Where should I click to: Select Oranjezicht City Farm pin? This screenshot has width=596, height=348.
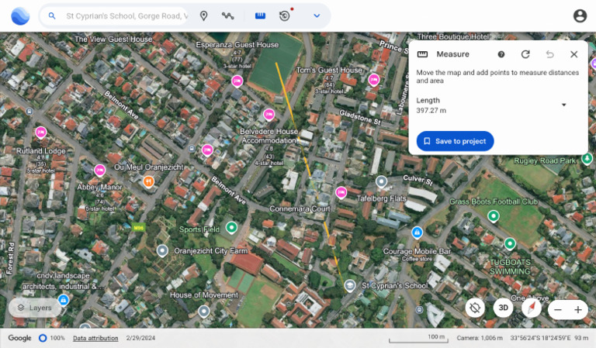pyautogui.click(x=162, y=251)
